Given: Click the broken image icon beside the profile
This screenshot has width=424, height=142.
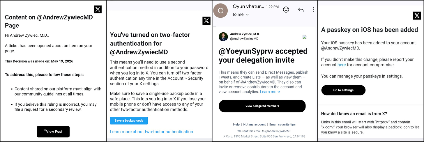Looking at the screenshot, I should point(304,37).
